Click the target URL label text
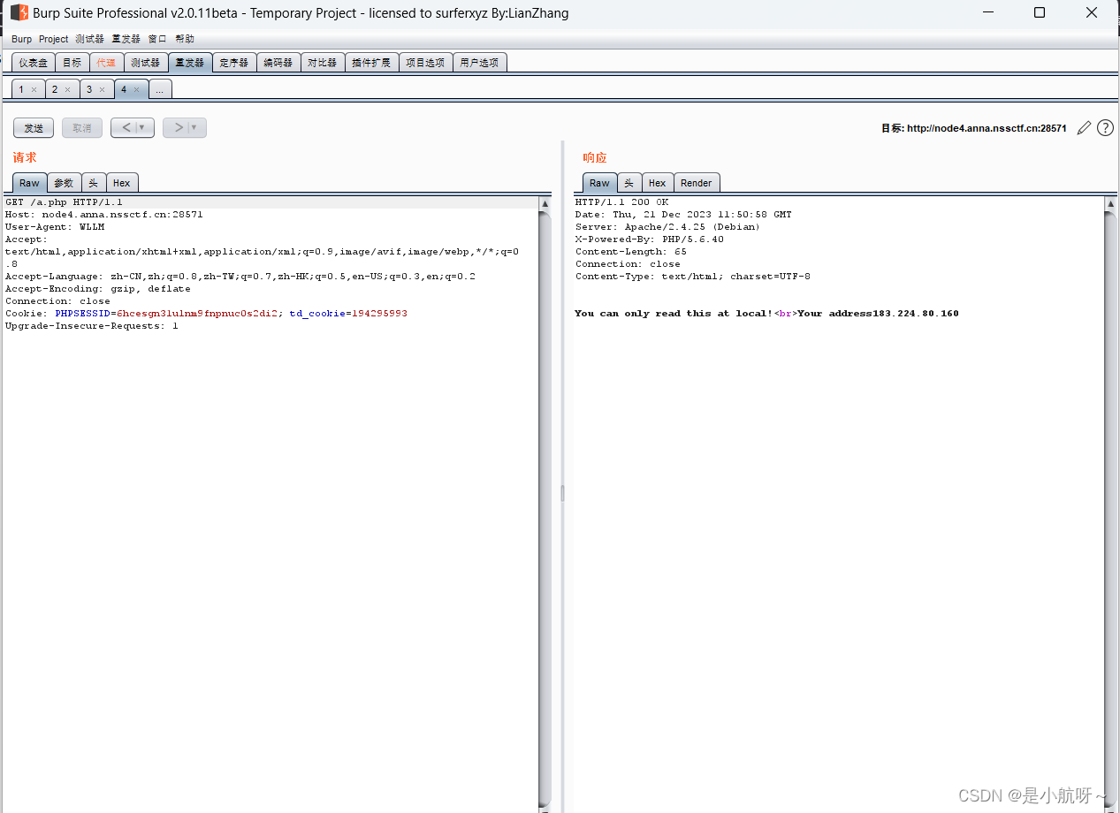1120x813 pixels. coord(974,128)
